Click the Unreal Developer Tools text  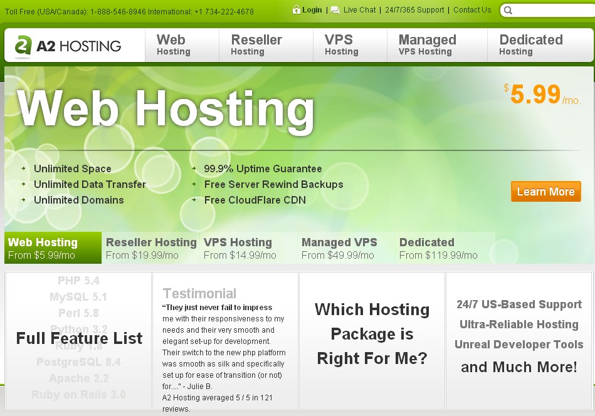(x=519, y=345)
